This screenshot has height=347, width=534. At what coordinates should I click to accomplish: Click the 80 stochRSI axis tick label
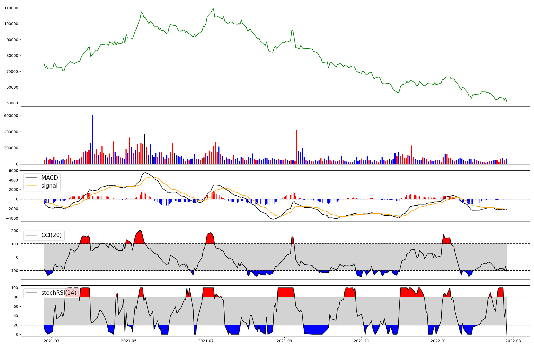17,297
